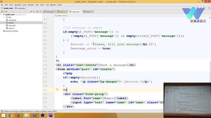Select create.php in the project tree

tap(12, 20)
